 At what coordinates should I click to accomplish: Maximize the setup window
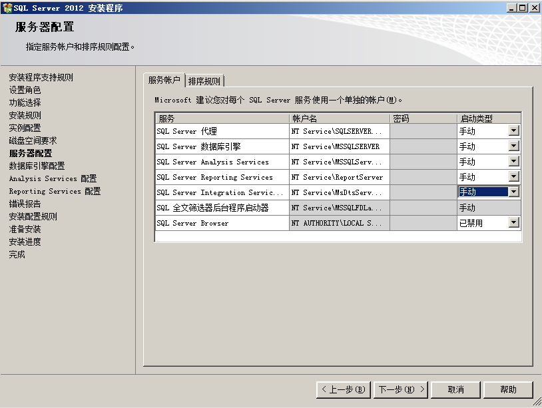point(523,7)
